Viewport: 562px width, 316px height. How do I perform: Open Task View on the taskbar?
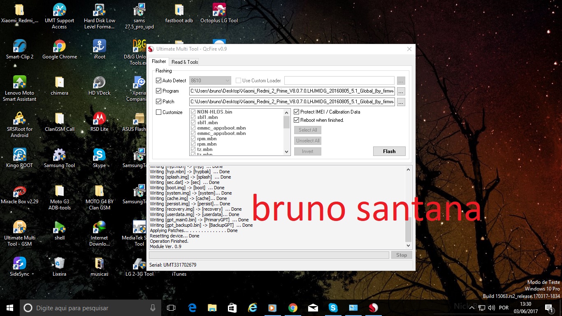click(x=171, y=307)
